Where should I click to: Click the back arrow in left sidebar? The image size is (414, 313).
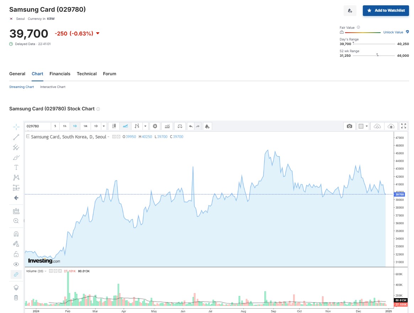(16, 198)
